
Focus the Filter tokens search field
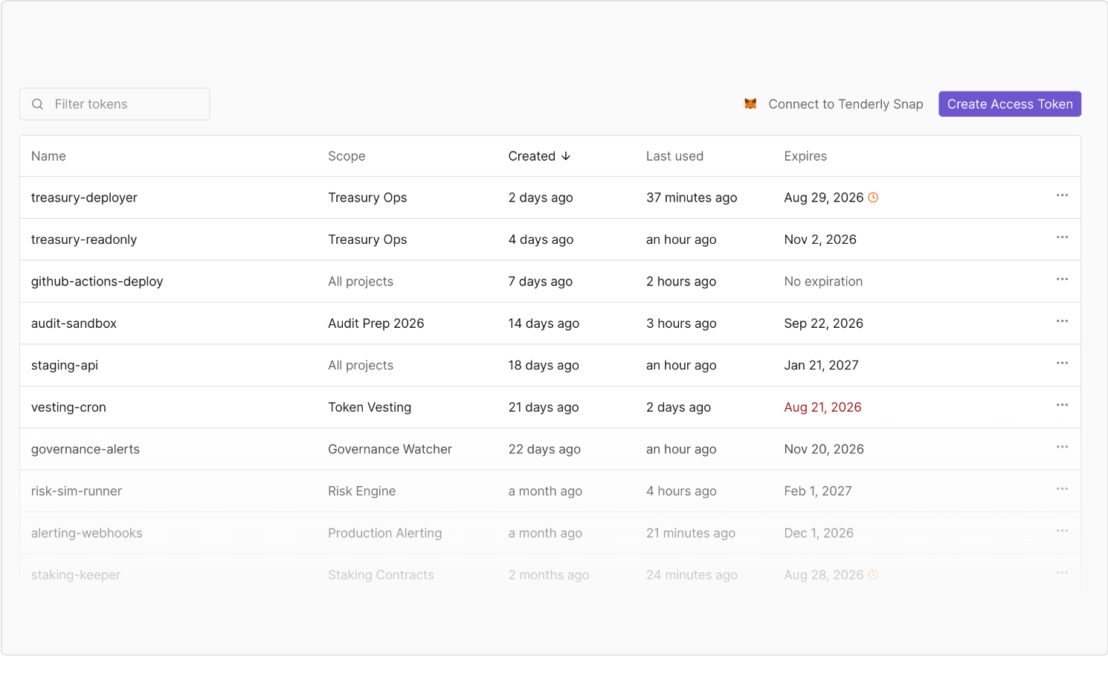(115, 104)
